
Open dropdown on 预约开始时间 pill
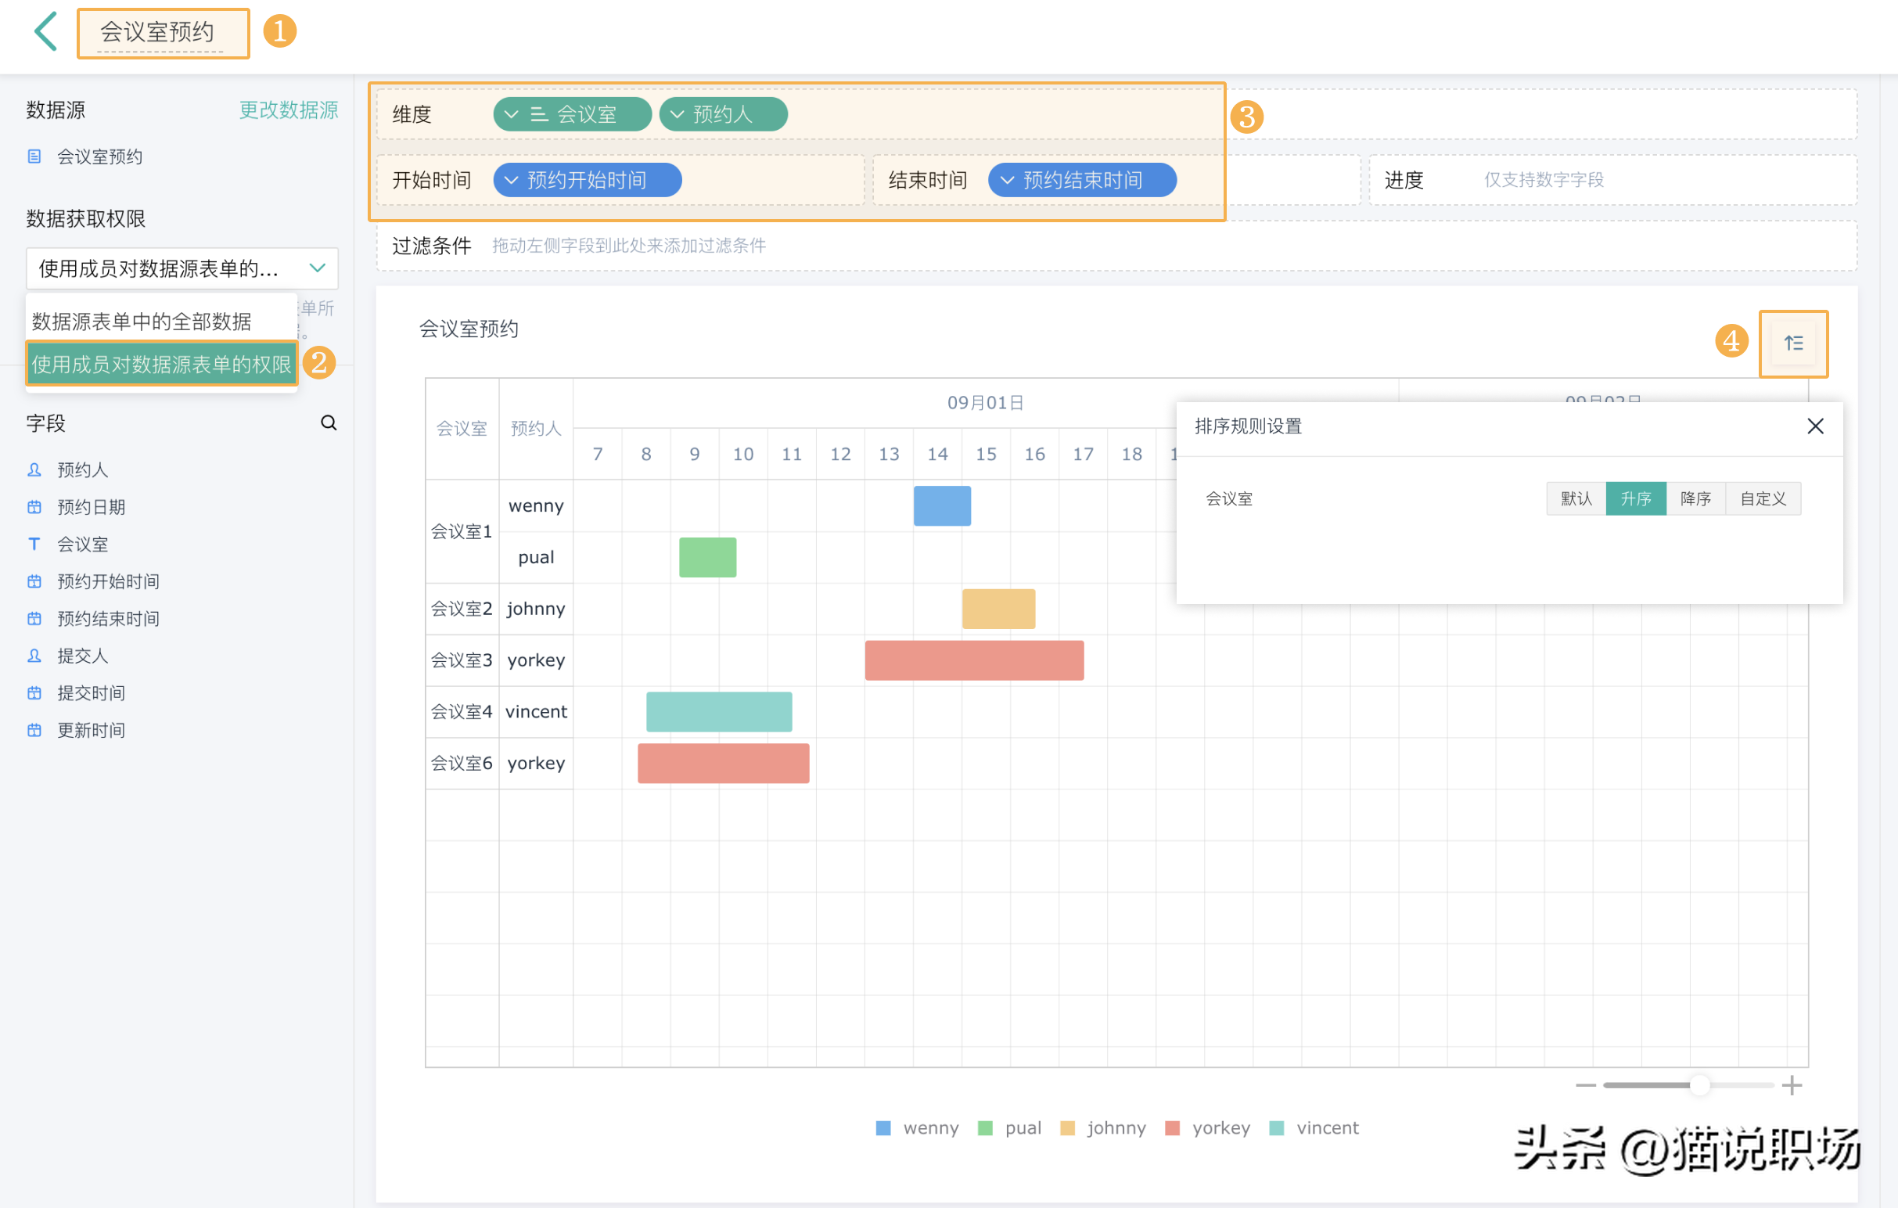[512, 181]
